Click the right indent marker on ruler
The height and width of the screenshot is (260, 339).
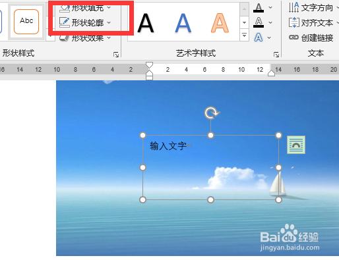(x=271, y=73)
